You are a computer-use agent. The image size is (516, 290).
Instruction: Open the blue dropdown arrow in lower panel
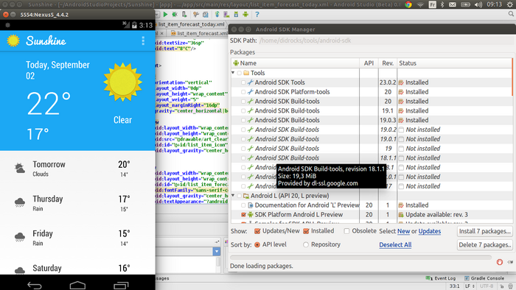(217, 252)
